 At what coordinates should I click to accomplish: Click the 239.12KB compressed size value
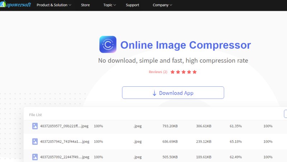204,142
